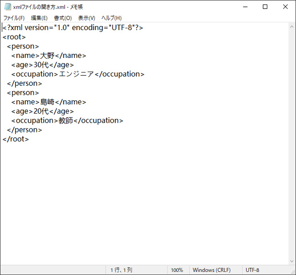
Task: Close the メモ帳 window
Action: pos(285,7)
